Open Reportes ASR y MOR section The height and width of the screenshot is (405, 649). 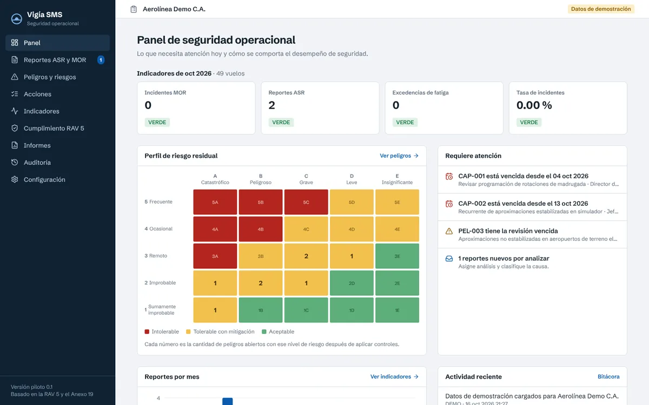(x=58, y=60)
